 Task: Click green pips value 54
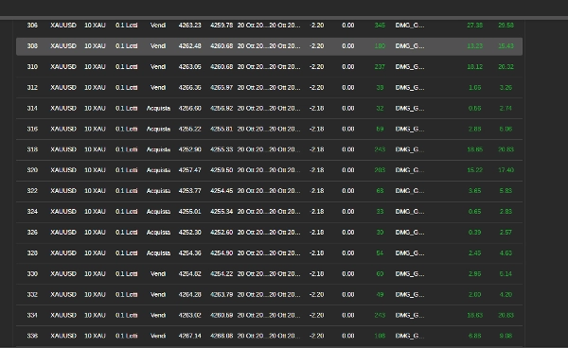point(380,253)
